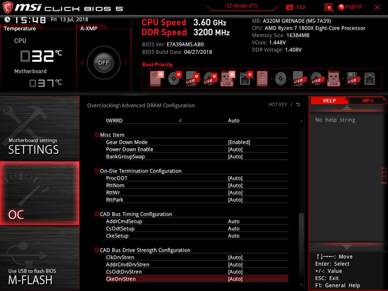Select the UEFI USB hard disk boot icon
This screenshot has width=388, height=291.
tap(192, 79)
